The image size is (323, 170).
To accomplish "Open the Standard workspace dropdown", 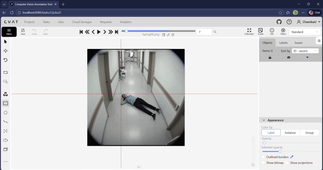I will point(305,32).
